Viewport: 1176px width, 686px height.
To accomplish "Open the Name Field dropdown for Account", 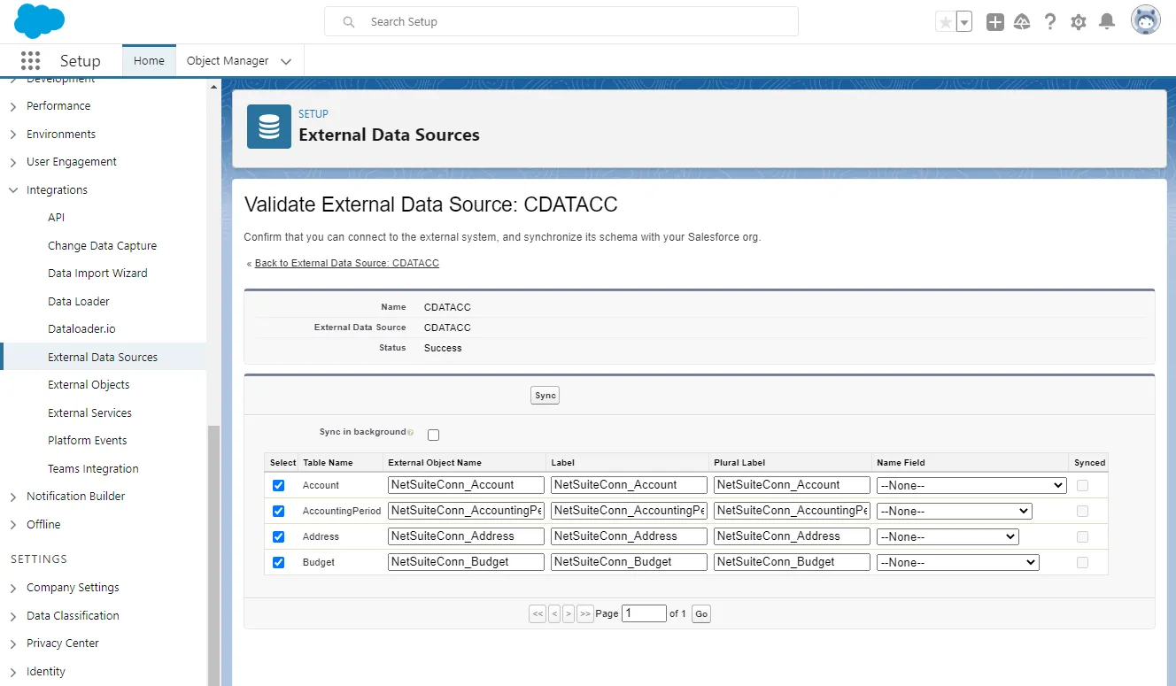I will click(971, 484).
